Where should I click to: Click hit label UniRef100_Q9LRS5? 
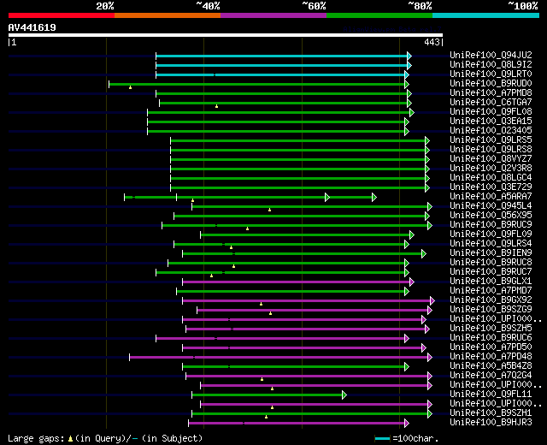491,140
